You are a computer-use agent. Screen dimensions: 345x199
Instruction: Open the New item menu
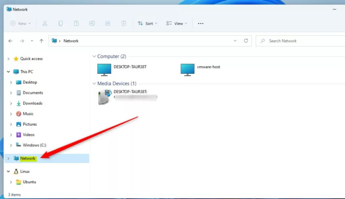pyautogui.click(x=21, y=23)
